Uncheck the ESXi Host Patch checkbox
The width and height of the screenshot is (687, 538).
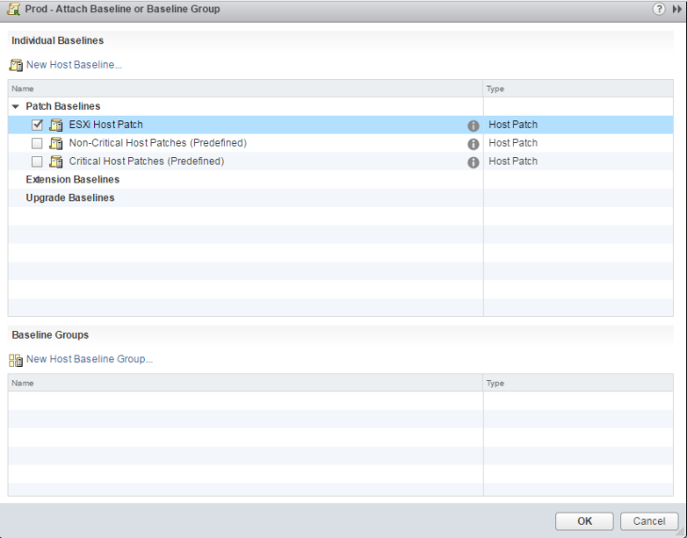37,125
